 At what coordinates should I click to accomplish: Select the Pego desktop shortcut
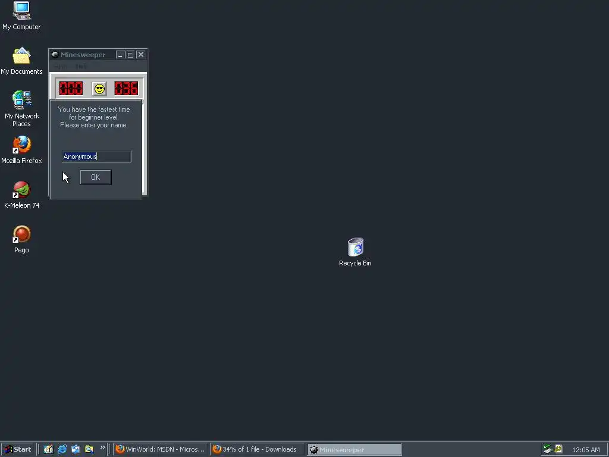21,239
